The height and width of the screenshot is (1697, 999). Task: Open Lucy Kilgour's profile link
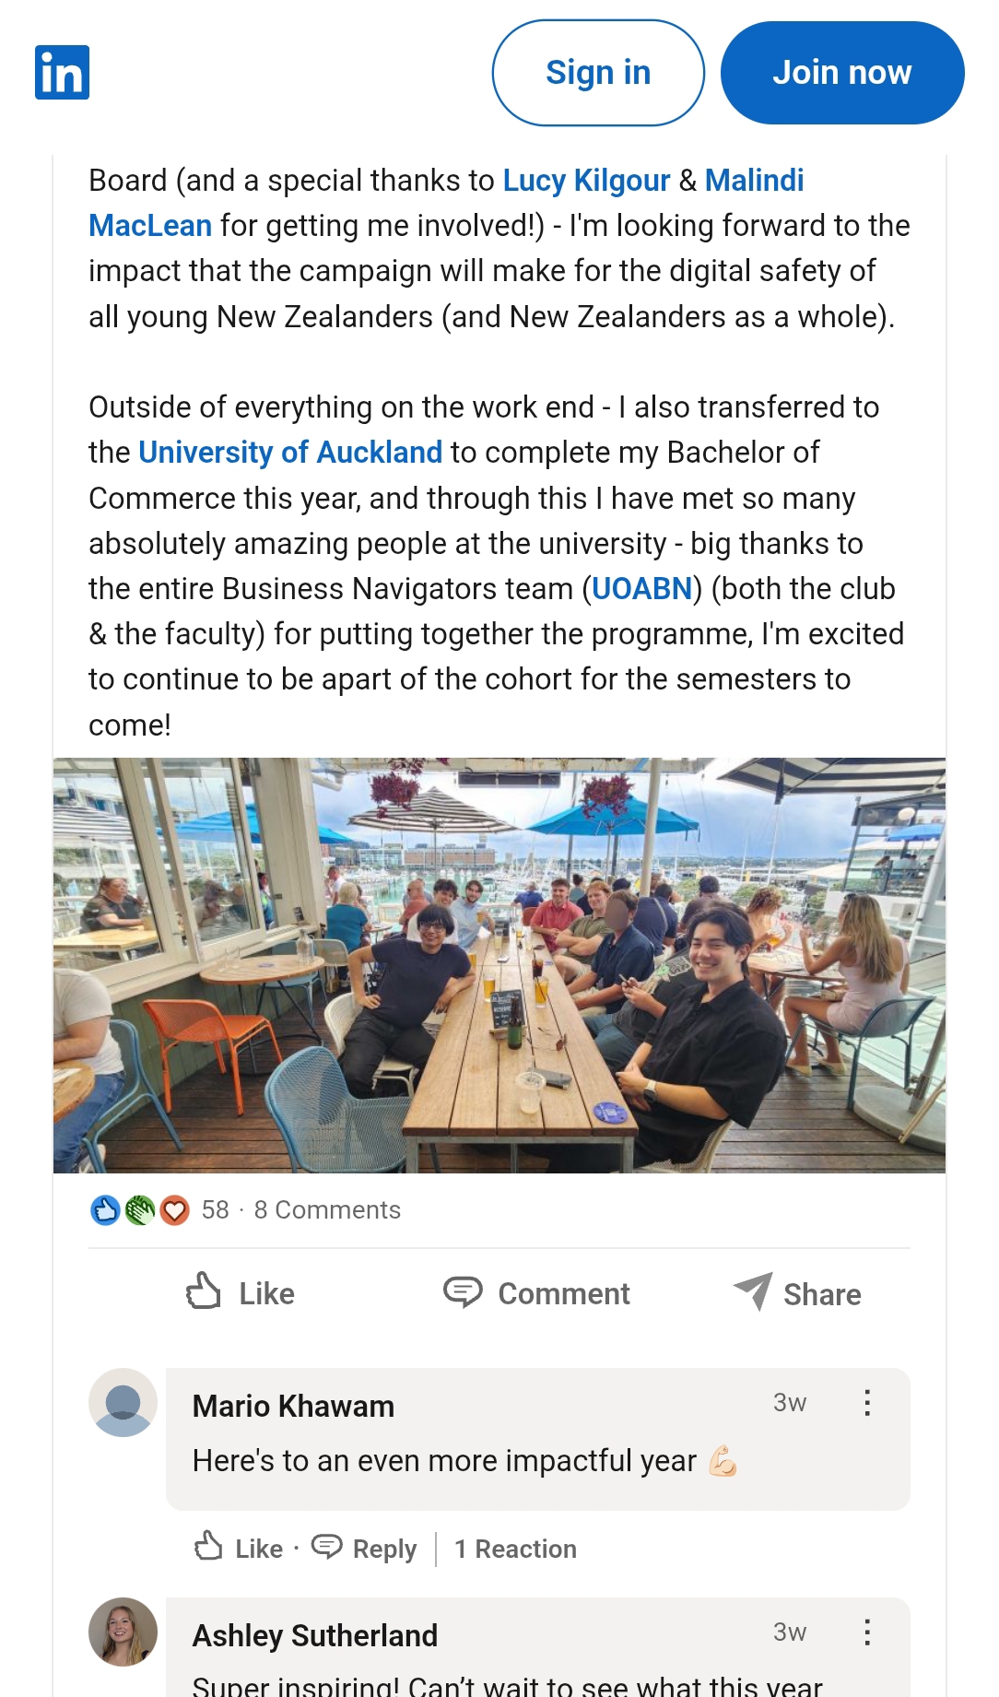click(586, 181)
